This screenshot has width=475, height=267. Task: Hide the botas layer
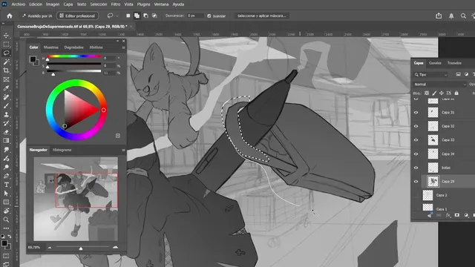(416, 168)
